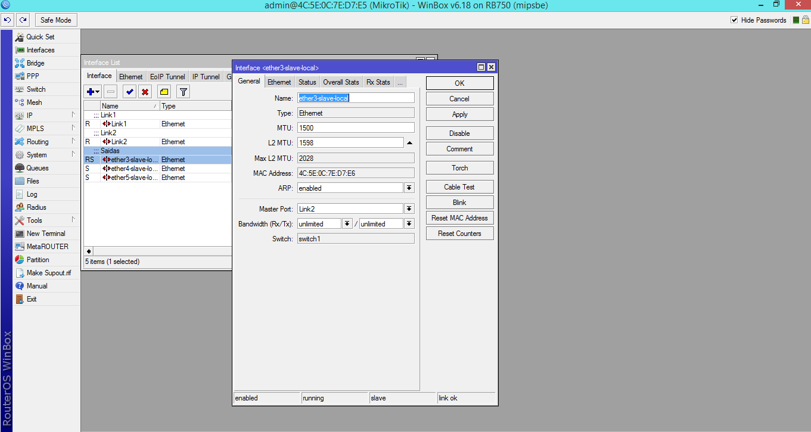Toggle the Hide Passwords checkbox
This screenshot has height=432, width=811.
[734, 20]
